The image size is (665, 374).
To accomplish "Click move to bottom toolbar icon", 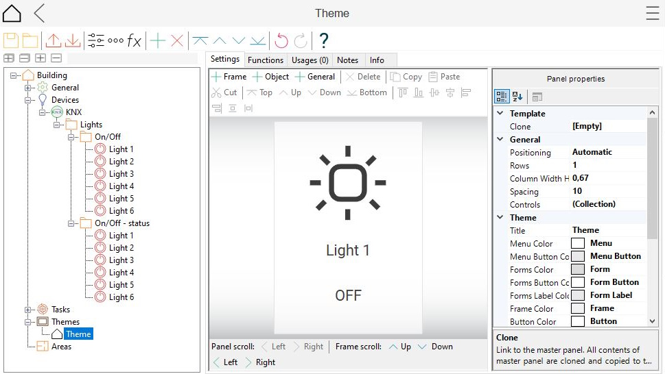I will (x=258, y=40).
